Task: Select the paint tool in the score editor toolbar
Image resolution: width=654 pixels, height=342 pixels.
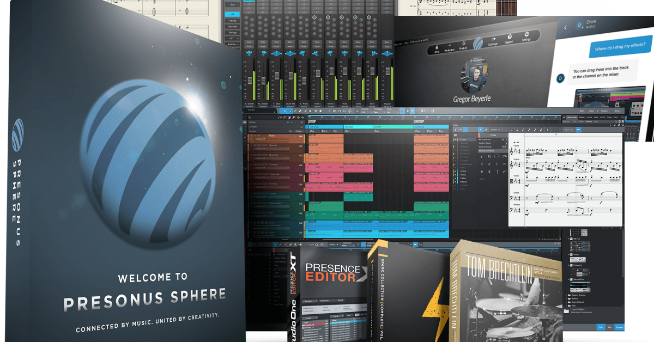Action: click(x=486, y=130)
